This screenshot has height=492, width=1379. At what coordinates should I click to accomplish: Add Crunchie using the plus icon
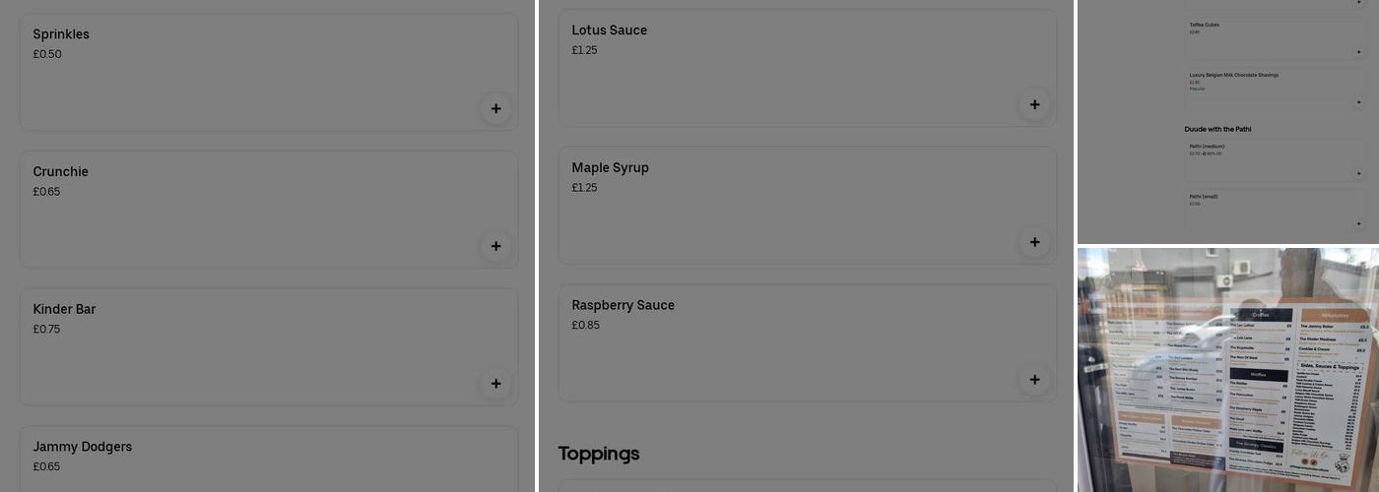pyautogui.click(x=495, y=246)
